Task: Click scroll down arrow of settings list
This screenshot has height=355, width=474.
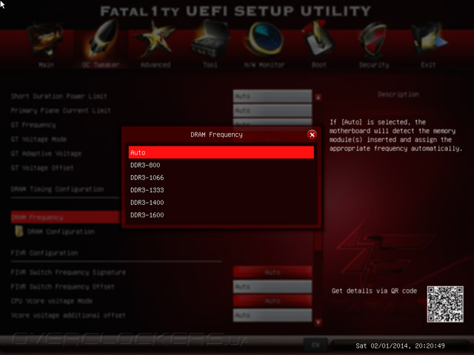Action: tap(318, 322)
